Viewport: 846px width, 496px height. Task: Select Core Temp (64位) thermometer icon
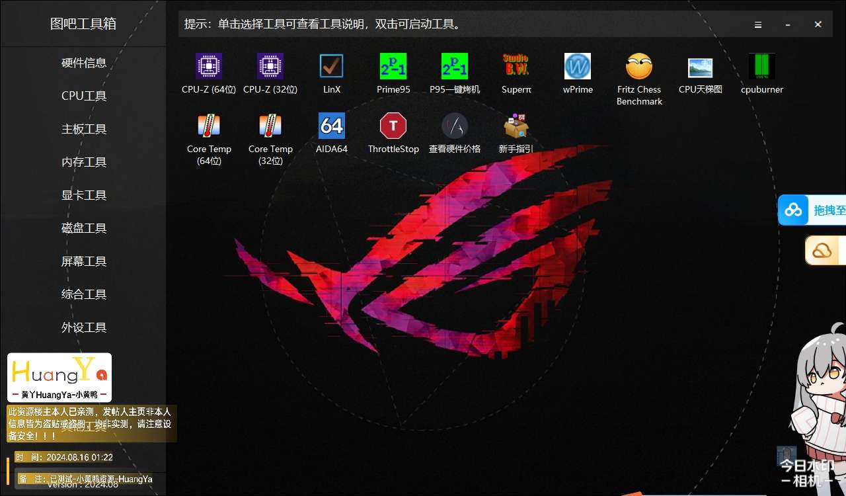209,126
